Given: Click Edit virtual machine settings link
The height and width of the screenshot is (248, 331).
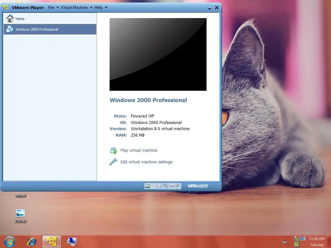Looking at the screenshot, I should 146,162.
